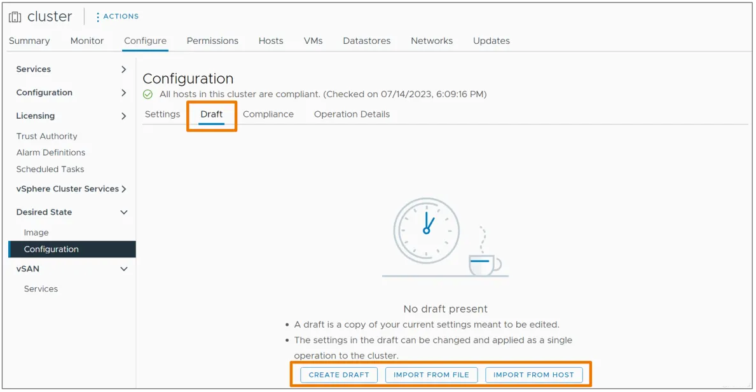Open Trust Authority in sidebar
The height and width of the screenshot is (392, 756).
pyautogui.click(x=47, y=137)
